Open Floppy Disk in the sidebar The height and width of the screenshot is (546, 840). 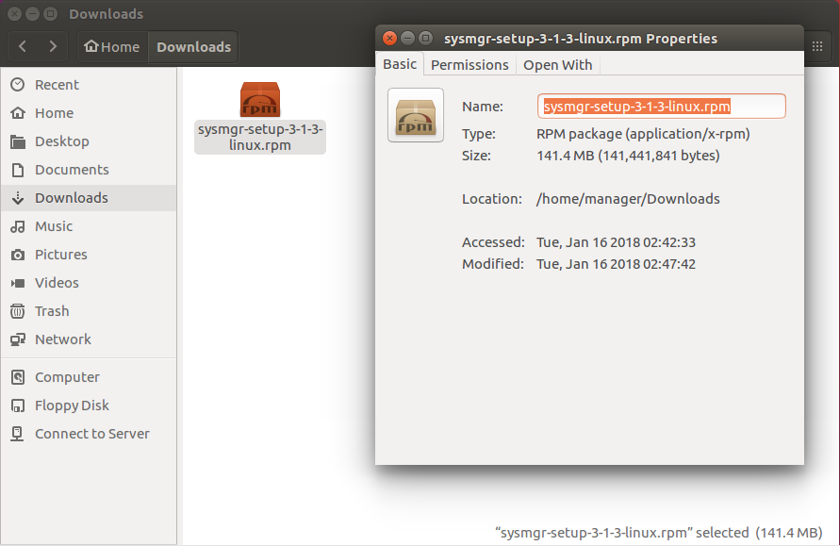point(89,405)
